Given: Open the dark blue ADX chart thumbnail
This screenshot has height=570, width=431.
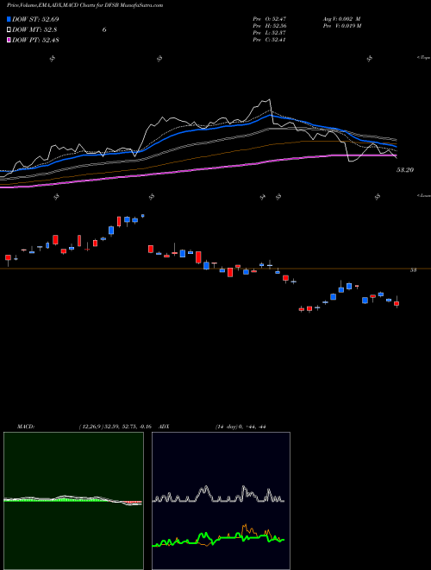Looking at the screenshot, I should [x=221, y=501].
